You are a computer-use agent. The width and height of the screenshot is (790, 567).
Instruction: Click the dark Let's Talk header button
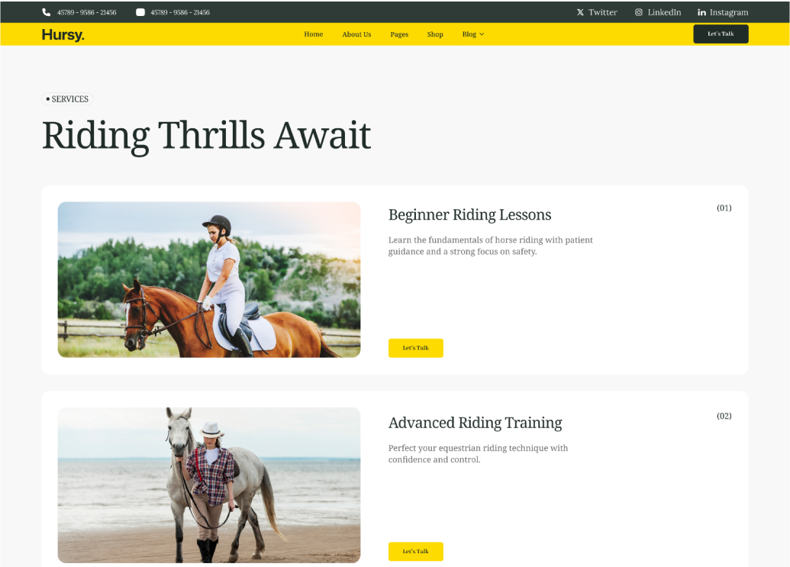click(721, 34)
